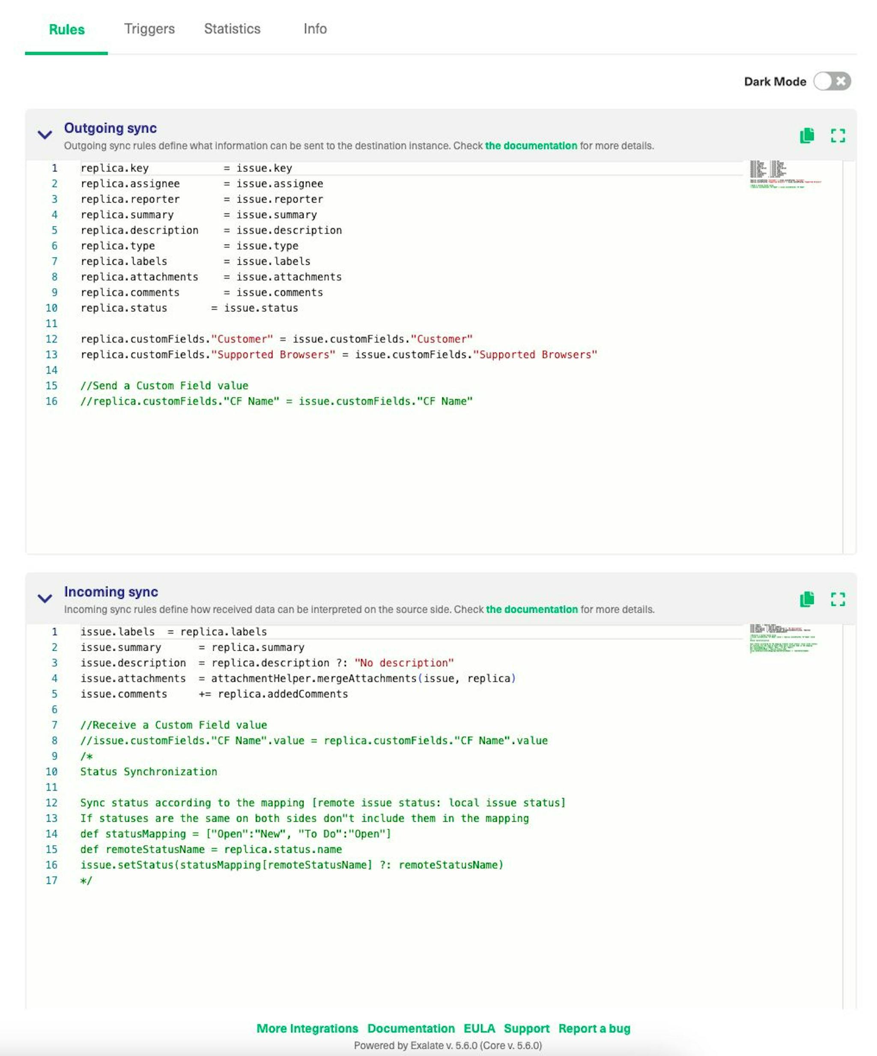Collapse the Incoming sync chevron
This screenshot has height=1056, width=877.
[x=45, y=596]
